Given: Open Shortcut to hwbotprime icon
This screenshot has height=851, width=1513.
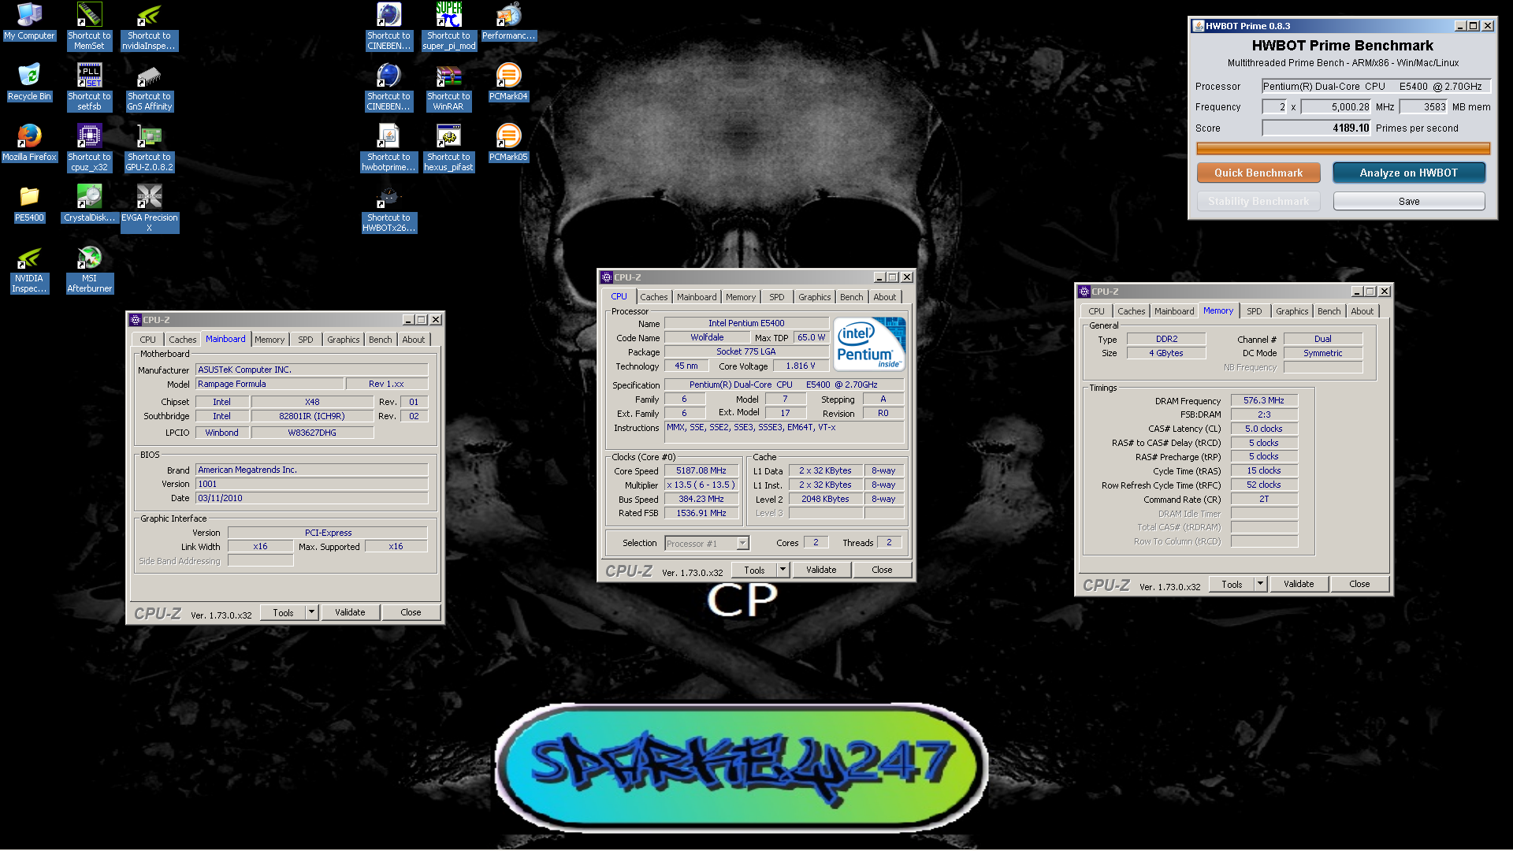Looking at the screenshot, I should (388, 148).
